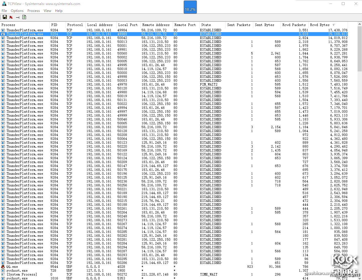This screenshot has width=362, height=280.
Task: Click process icon of row with local port 50169
Action: (3, 150)
